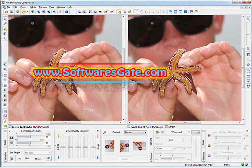Click the Smoothing icon
The width and height of the screenshot is (252, 168).
[209, 156]
